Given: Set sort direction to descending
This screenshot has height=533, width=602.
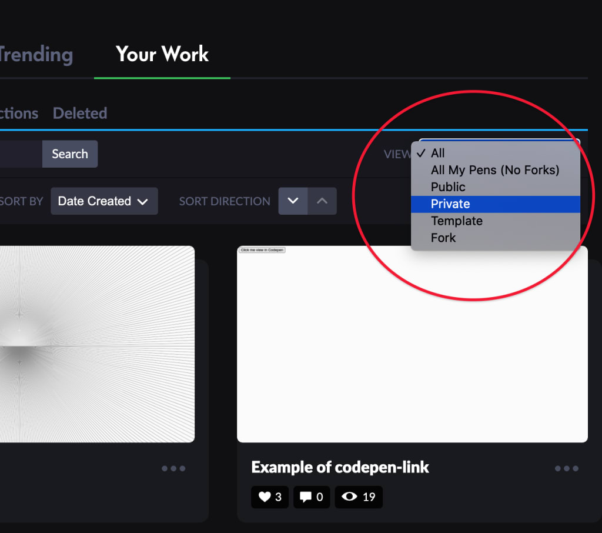Looking at the screenshot, I should tap(293, 201).
